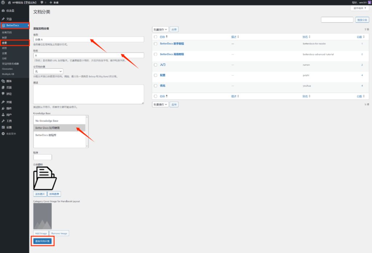Expand the 显示选项 screen options panel

coord(360,8)
